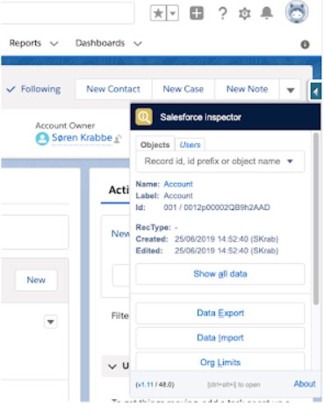The image size is (324, 416).
Task: Click the Created 25/06/2019 14:52:40 value
Action: 227,239
